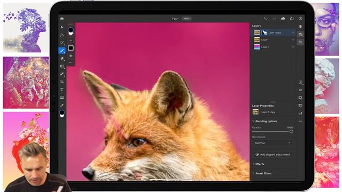Open the brush size setting

pos(71,41)
